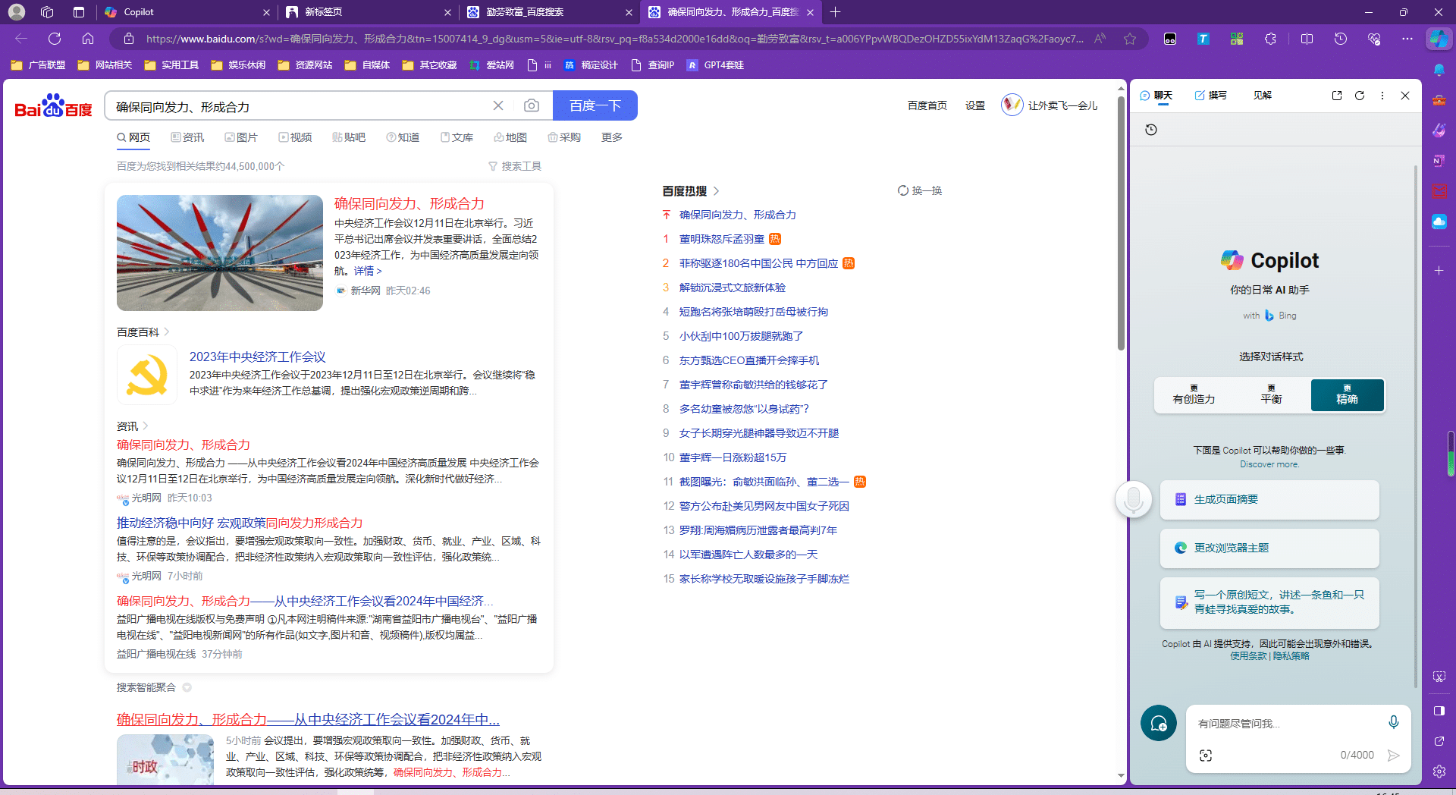
Task: Refresh the Copilot sidebar
Action: [x=1360, y=96]
